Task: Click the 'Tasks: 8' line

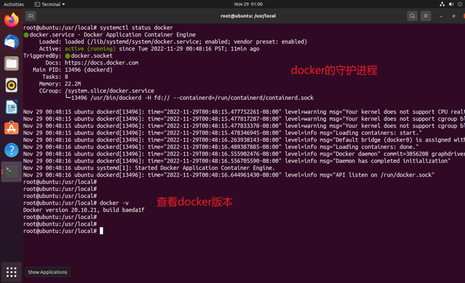Action: click(x=55, y=77)
